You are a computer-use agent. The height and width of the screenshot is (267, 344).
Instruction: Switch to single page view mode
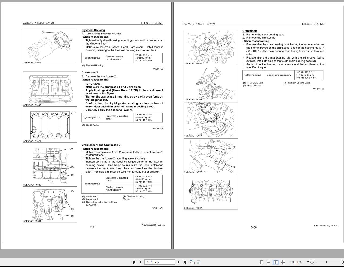pos(262,262)
